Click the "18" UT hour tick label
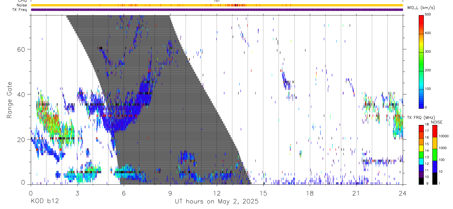The image size is (453, 209). 310,193
